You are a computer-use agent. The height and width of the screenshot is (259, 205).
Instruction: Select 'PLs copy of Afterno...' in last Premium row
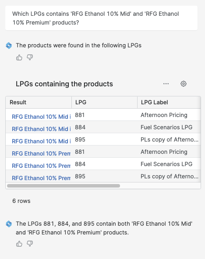[170, 177]
